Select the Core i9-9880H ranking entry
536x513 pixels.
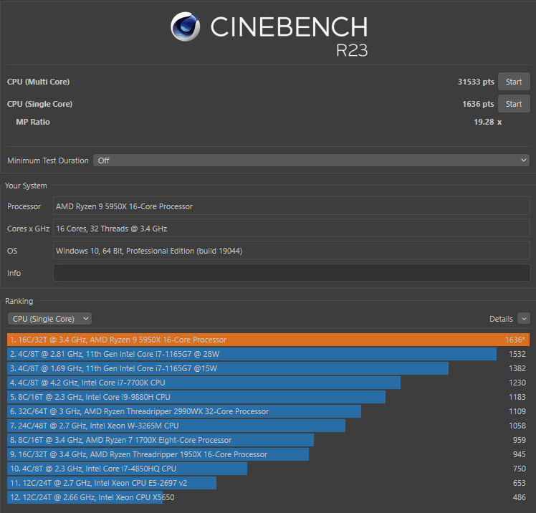point(268,397)
